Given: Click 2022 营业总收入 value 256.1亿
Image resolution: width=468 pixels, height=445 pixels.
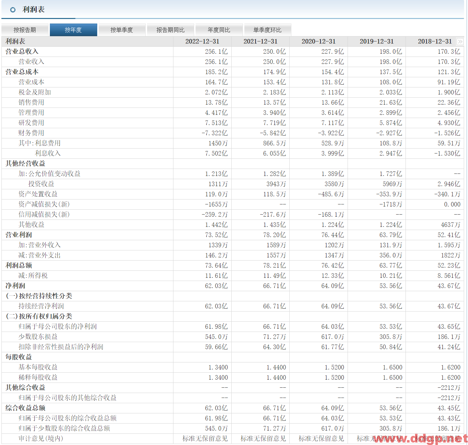Looking at the screenshot, I should tap(216, 52).
